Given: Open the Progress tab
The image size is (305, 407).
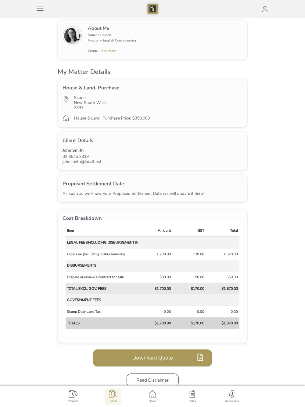Looking at the screenshot, I should point(73,396).
